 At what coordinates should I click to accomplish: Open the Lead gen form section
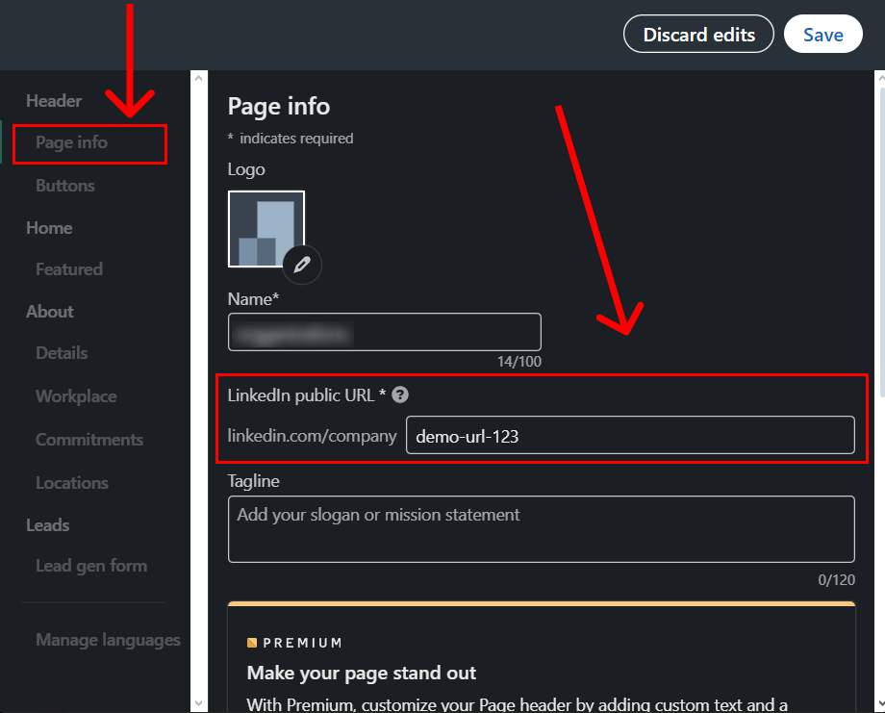tap(91, 566)
